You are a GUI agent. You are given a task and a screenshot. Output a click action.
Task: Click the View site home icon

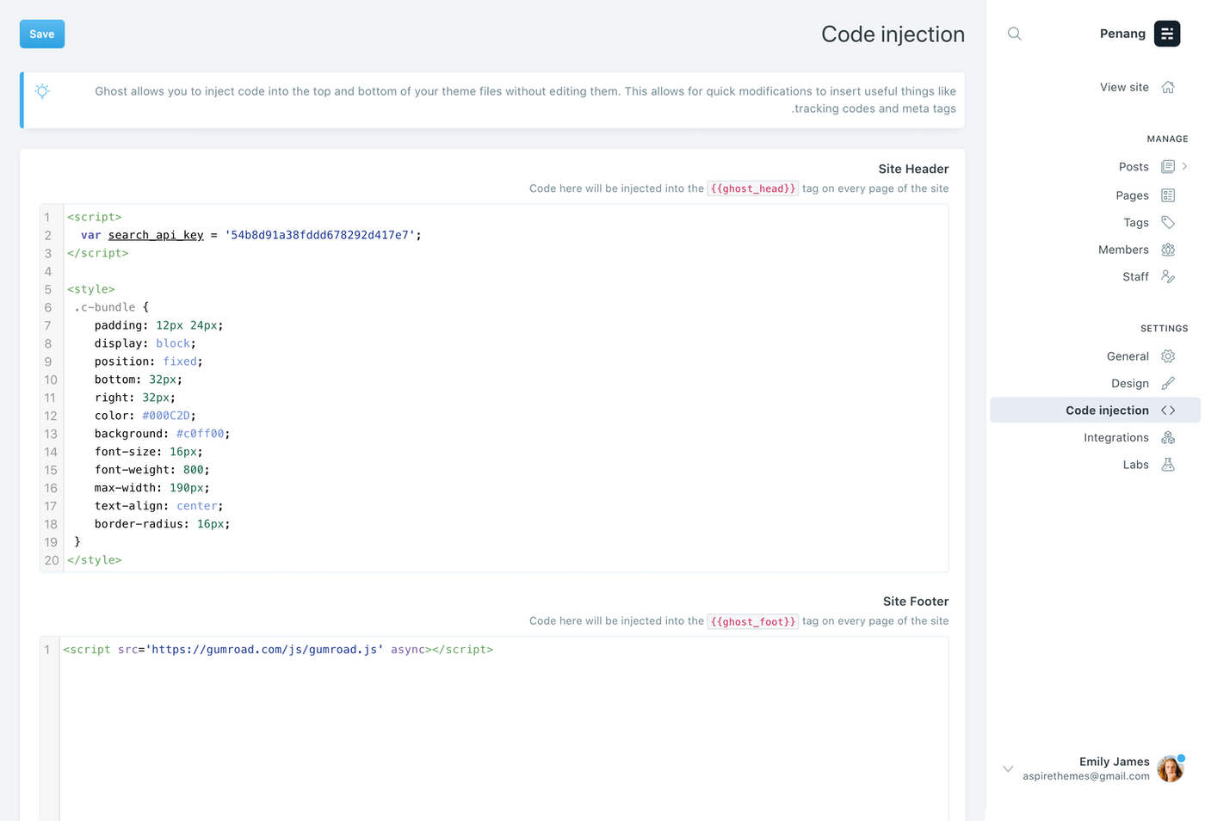pos(1168,87)
